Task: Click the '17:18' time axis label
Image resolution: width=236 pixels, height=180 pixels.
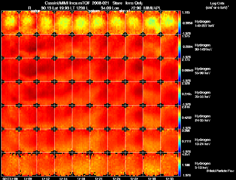Action: point(81,179)
